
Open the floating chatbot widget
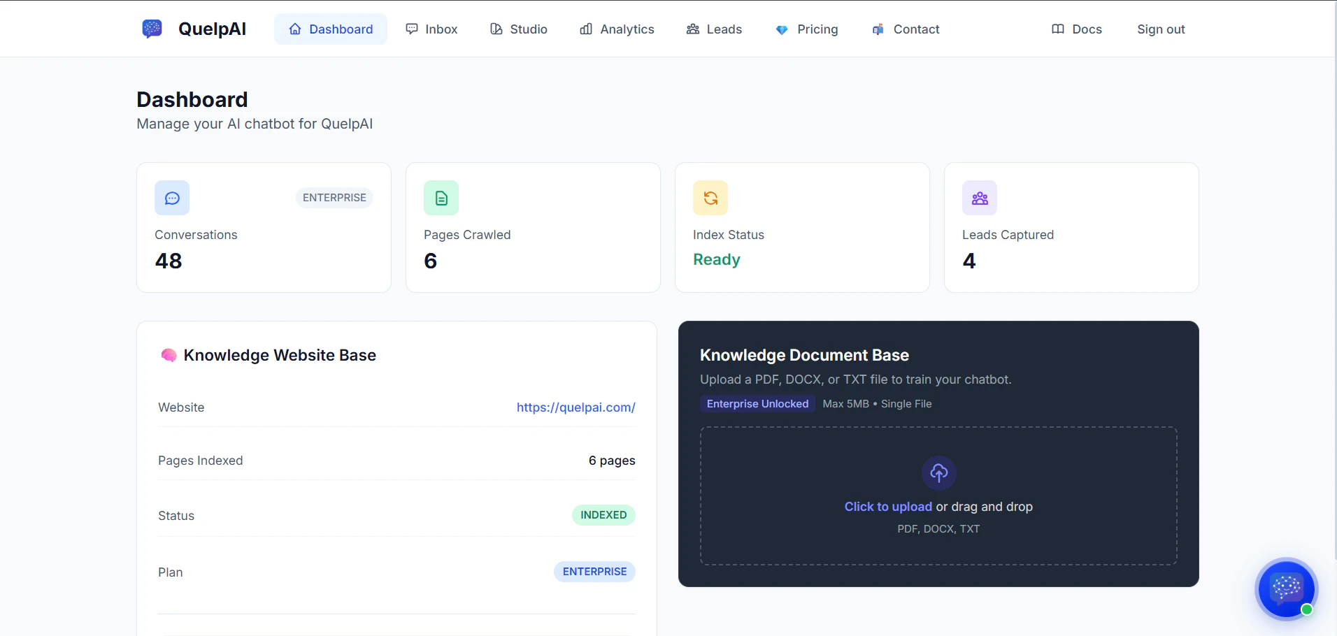[x=1287, y=589]
